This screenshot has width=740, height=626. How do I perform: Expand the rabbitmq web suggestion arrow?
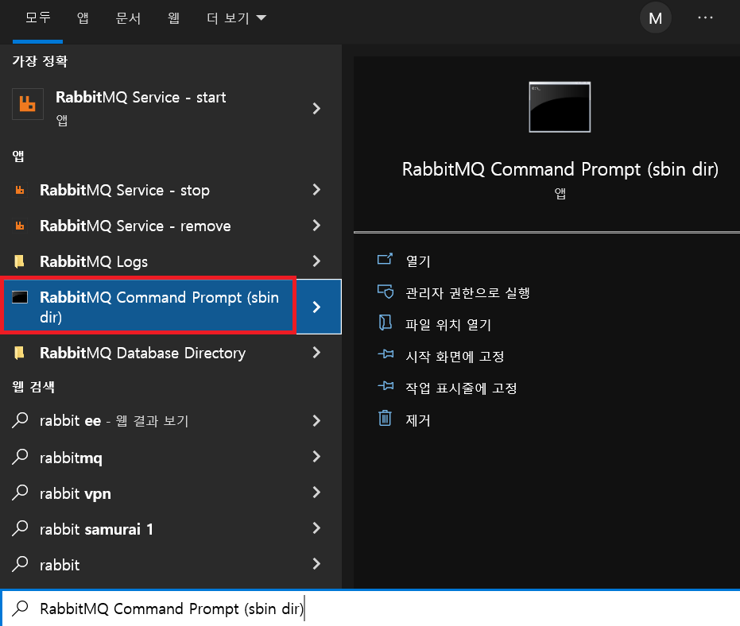click(316, 456)
